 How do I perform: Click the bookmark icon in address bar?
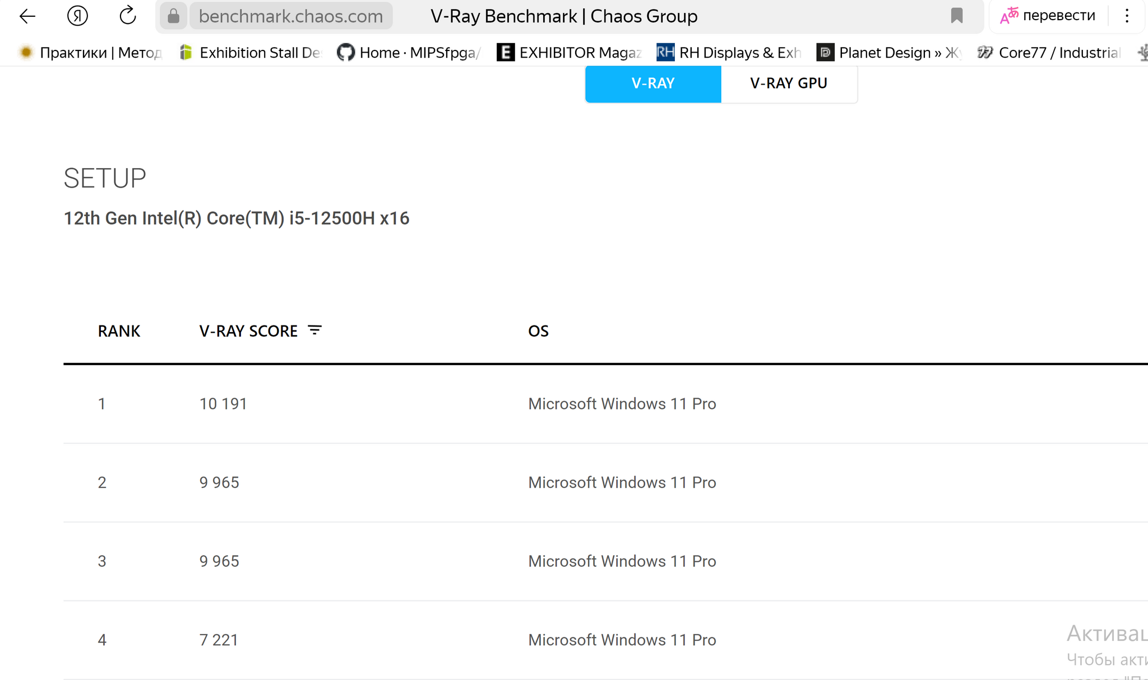point(956,16)
